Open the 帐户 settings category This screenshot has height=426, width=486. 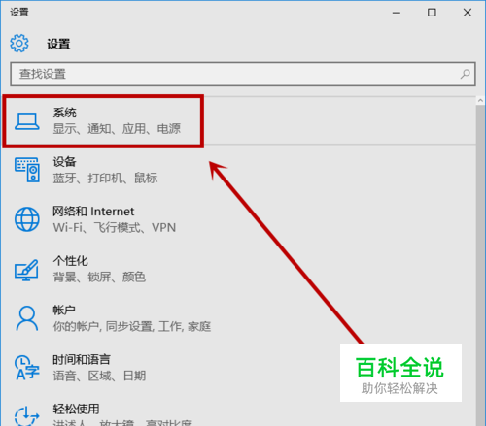pyautogui.click(x=238, y=318)
